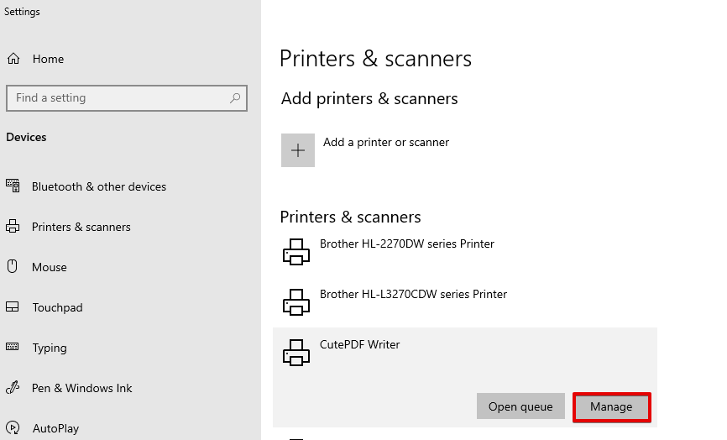The width and height of the screenshot is (727, 440).
Task: Click the Pen & Windows Ink icon
Action: pos(13,387)
